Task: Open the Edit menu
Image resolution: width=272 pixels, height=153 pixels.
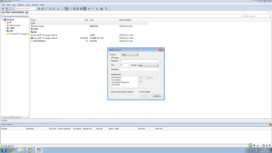Action: point(8,5)
